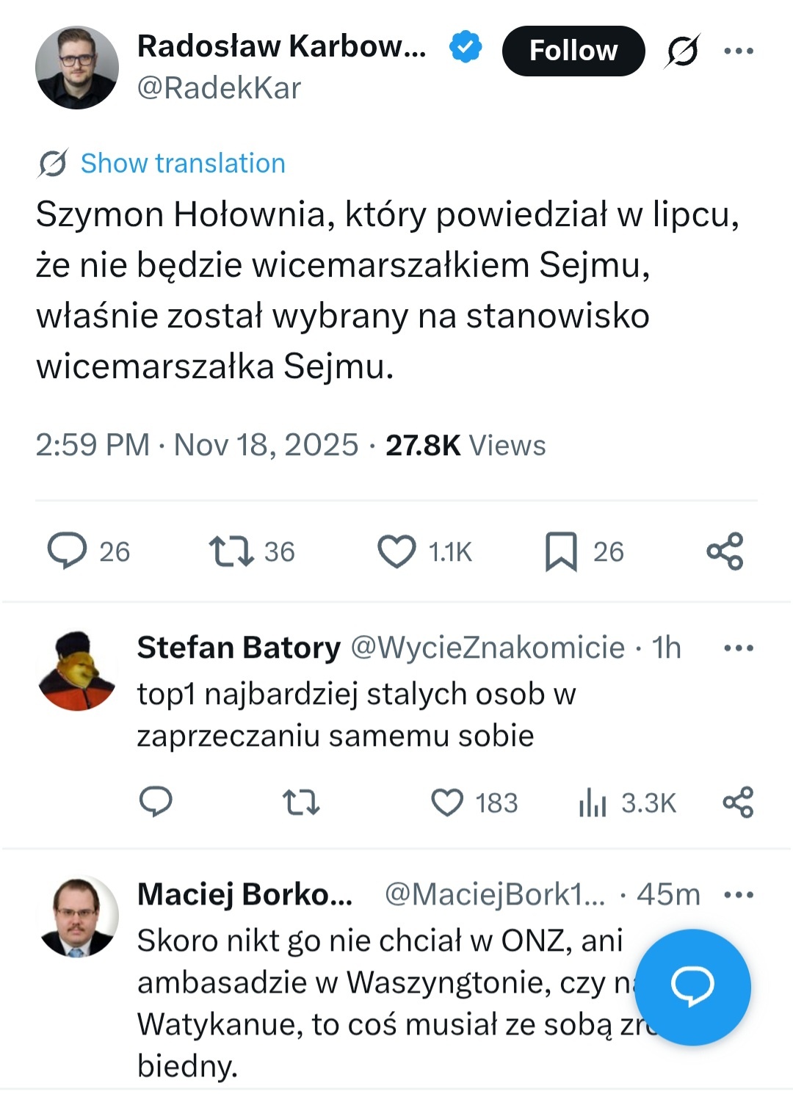The width and height of the screenshot is (793, 1094).
Task: Retweet the main post about Hołownia
Action: (x=231, y=552)
